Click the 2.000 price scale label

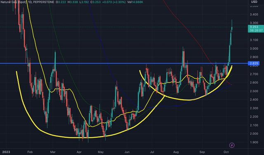click(x=254, y=134)
